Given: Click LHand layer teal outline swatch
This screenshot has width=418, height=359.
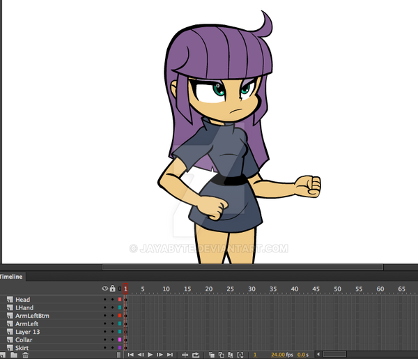Looking at the screenshot, I should click(x=120, y=307).
